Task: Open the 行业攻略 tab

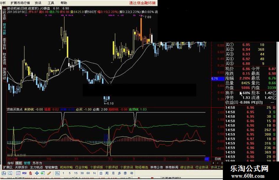Action: [x=81, y=167]
